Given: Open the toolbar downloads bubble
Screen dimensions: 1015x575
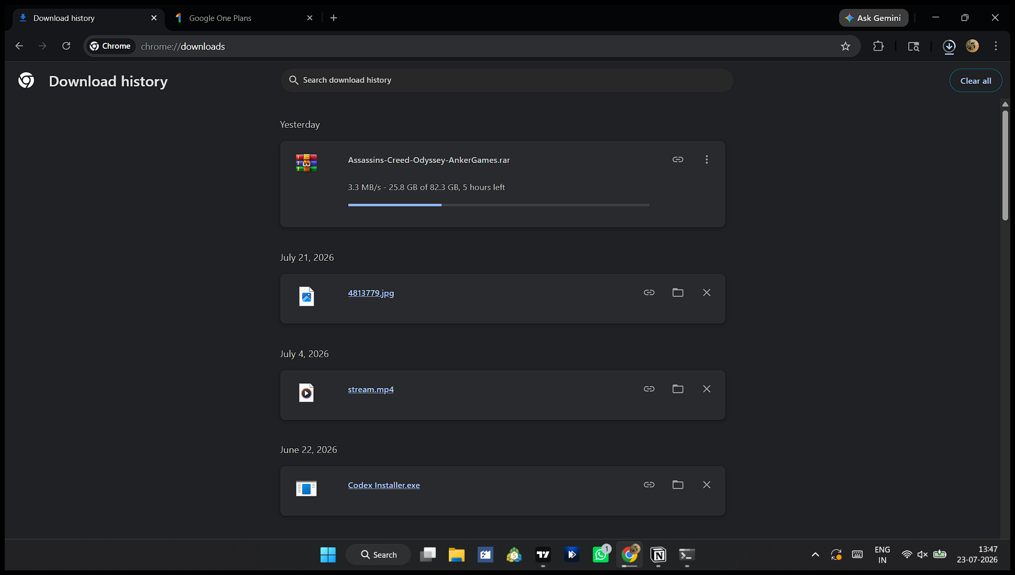Looking at the screenshot, I should (949, 46).
